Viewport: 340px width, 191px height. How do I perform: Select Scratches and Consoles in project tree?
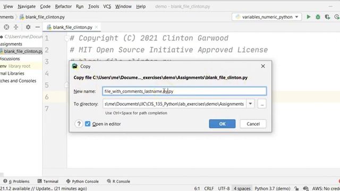pos(18,81)
